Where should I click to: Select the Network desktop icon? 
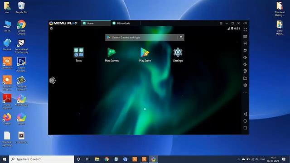[x=7, y=44]
